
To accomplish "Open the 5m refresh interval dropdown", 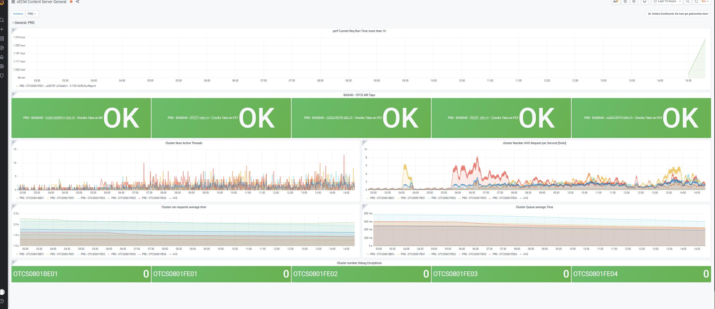I will click(705, 1).
